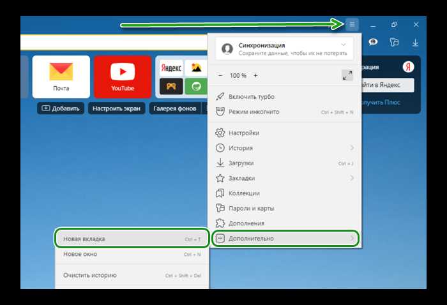The height and width of the screenshot is (305, 447).
Task: Click the round red Яндекс account icon
Action: coord(407,67)
